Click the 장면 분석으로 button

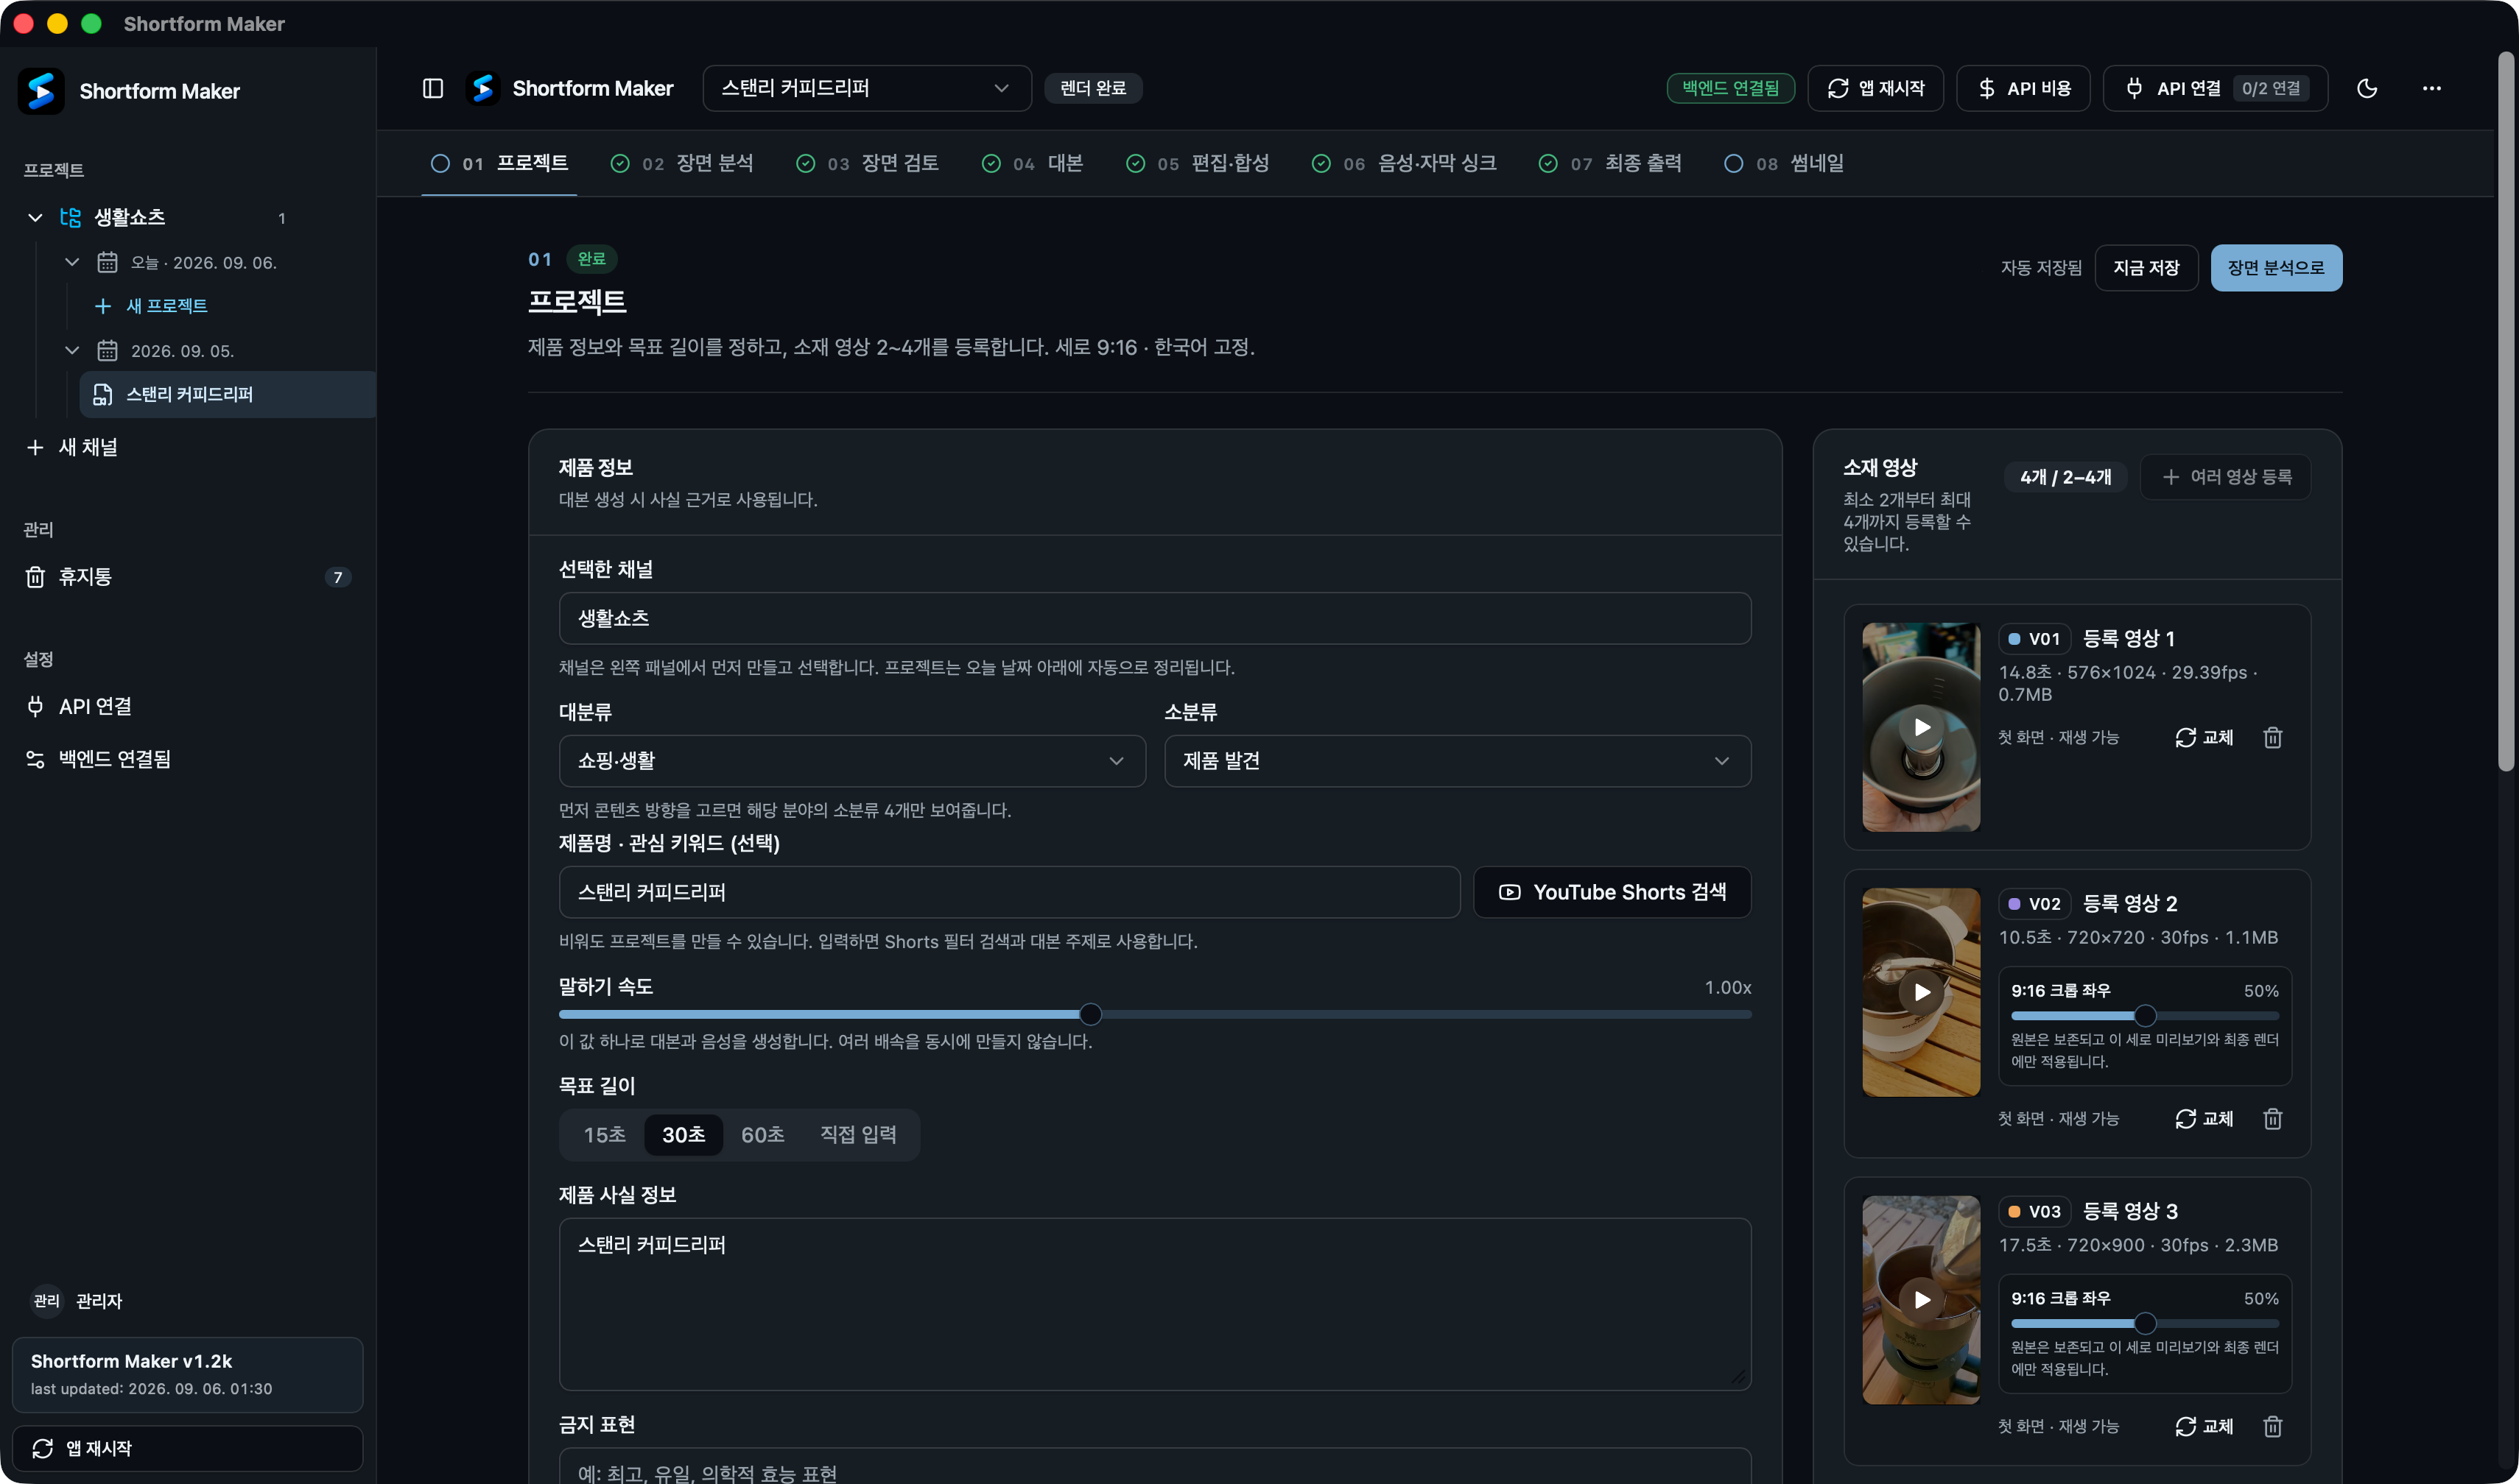pos(2276,268)
